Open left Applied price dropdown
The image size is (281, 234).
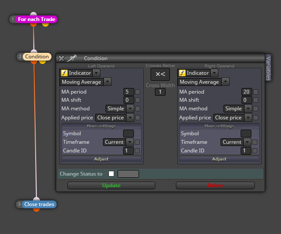tap(130, 118)
